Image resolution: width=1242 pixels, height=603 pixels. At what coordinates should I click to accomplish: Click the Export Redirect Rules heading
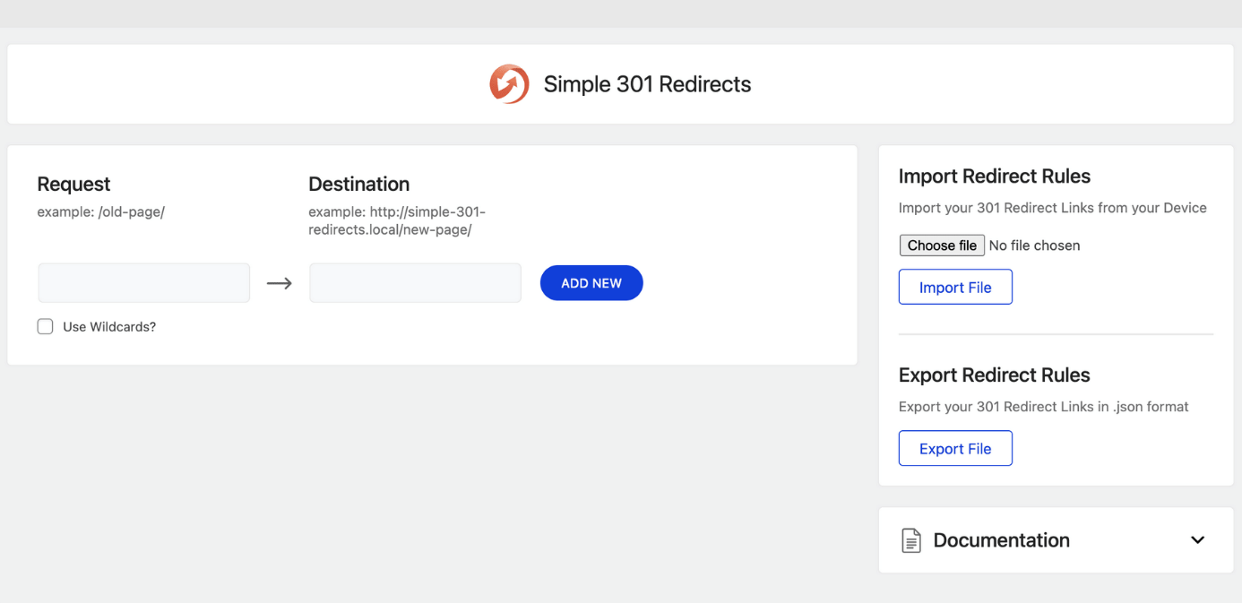pyautogui.click(x=994, y=375)
